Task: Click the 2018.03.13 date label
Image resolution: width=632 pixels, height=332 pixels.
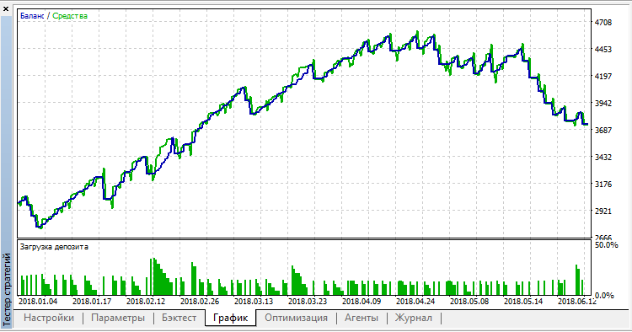Action: 254,302
